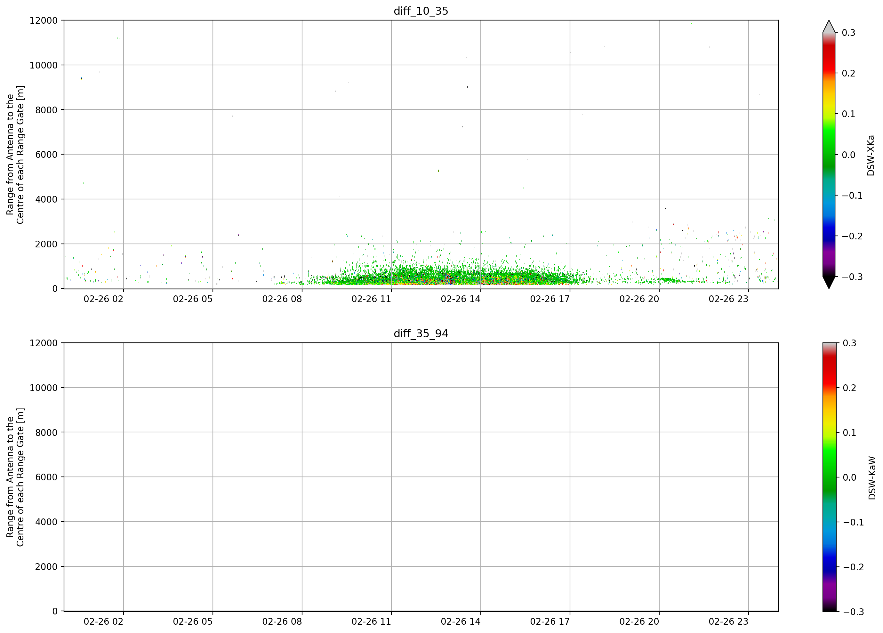Click the 02-26 20 x-tick under diff_10_35 plot
883x633 pixels.
point(639,299)
